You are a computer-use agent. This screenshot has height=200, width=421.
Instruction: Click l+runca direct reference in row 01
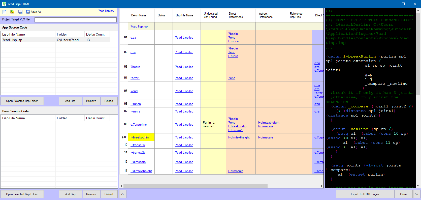pos(233,41)
